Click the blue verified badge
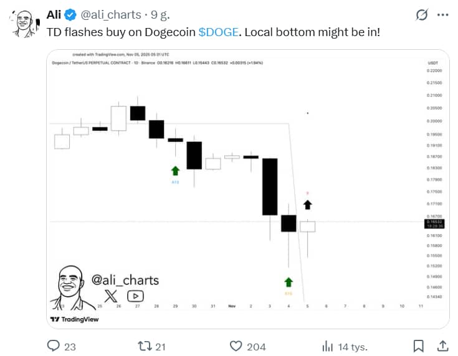Image resolution: width=458 pixels, height=356 pixels. pyautogui.click(x=71, y=14)
